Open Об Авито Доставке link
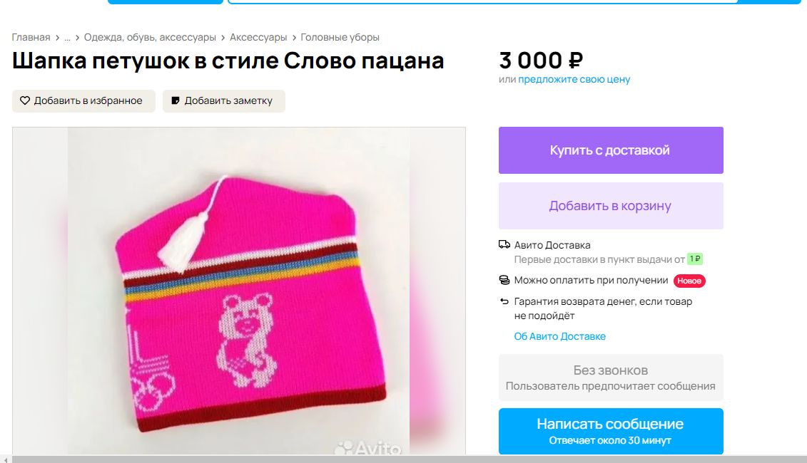 [x=559, y=337]
